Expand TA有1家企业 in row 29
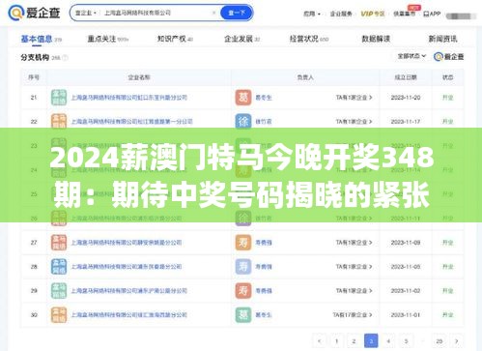This screenshot has height=351, width=482. pyautogui.click(x=354, y=291)
